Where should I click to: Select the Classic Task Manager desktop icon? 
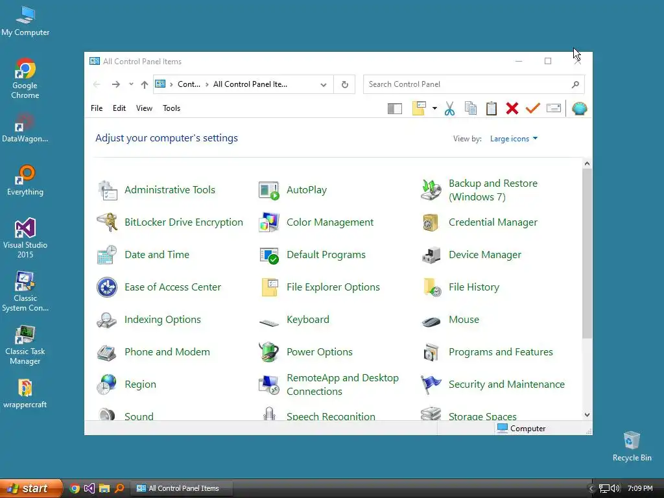tap(25, 345)
